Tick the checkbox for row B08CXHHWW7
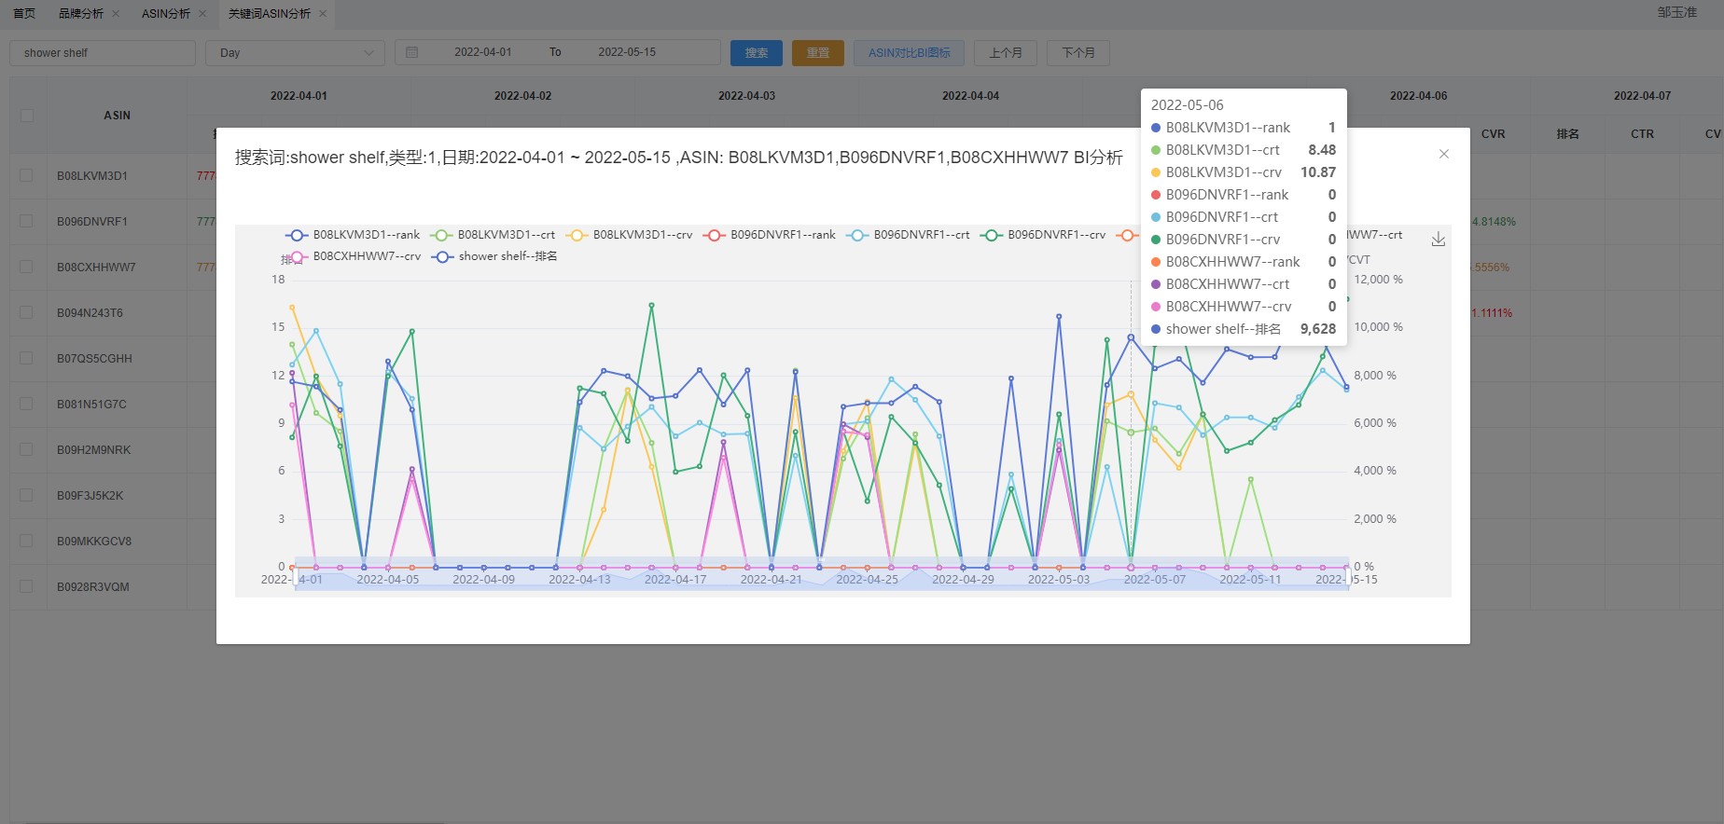This screenshot has height=824, width=1724. click(x=26, y=267)
